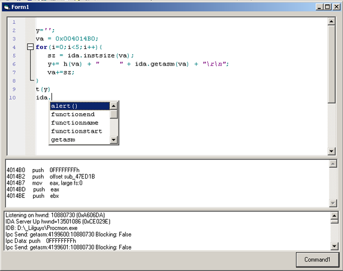Place cursor on line 3 hex value

click(77, 39)
